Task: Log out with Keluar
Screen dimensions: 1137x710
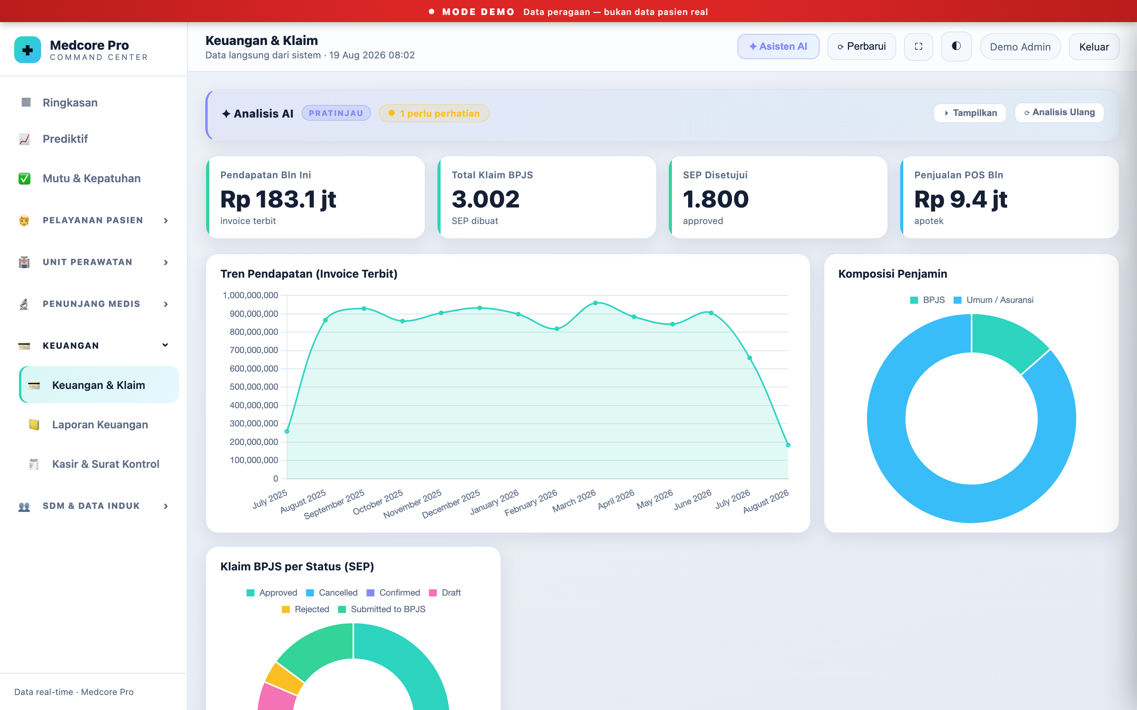Action: (x=1094, y=47)
